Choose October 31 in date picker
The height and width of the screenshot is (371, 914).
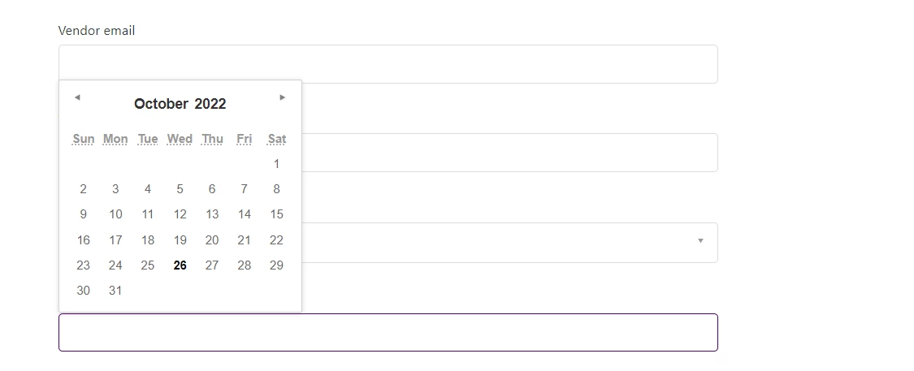tap(115, 291)
